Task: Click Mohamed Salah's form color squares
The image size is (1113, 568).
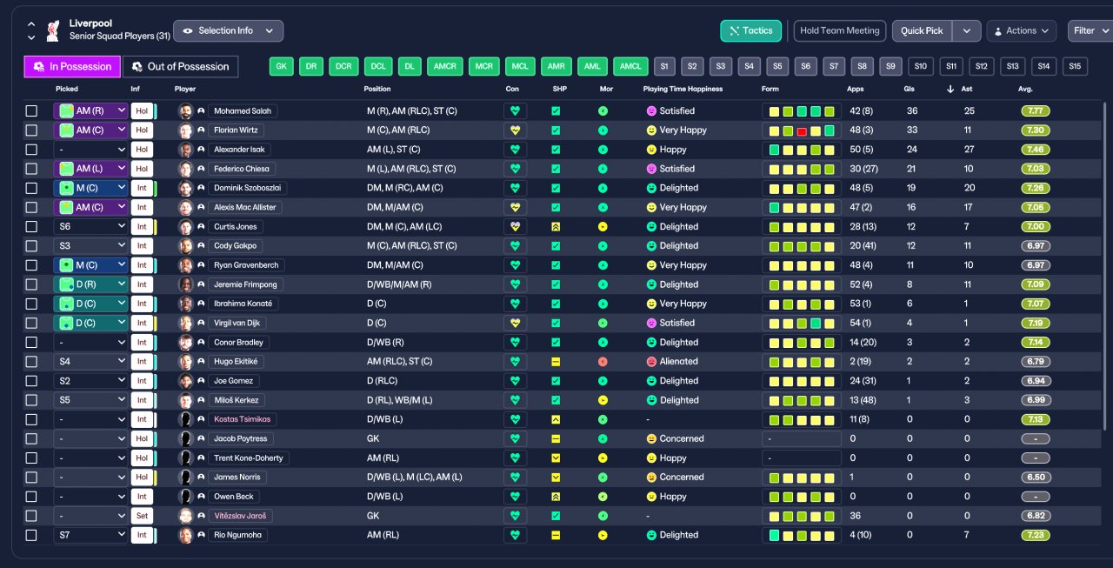Action: pyautogui.click(x=802, y=111)
